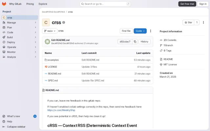Expand the Deploy sidebar section
The height and width of the screenshot is (131, 210).
click(x=35, y=42)
